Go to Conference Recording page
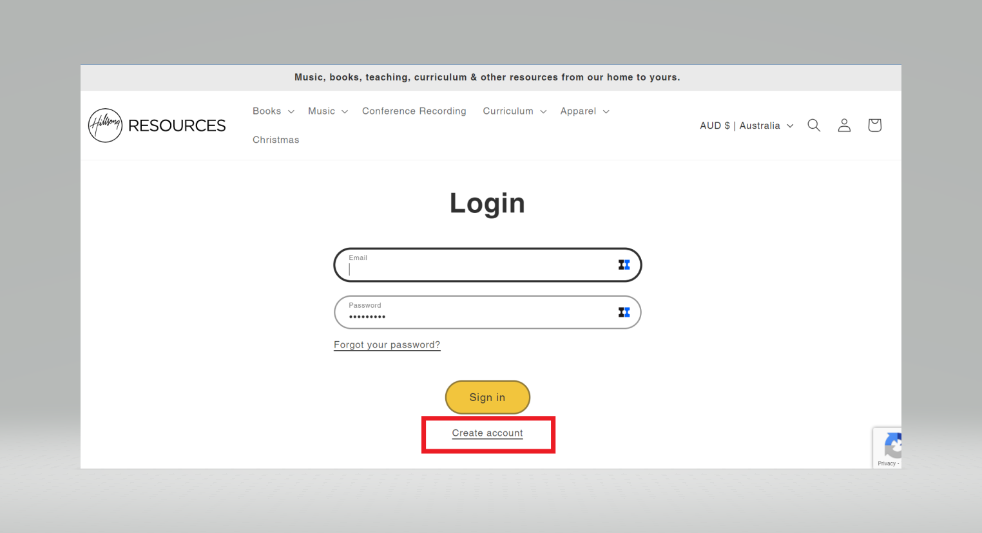This screenshot has height=533, width=982. 414,111
